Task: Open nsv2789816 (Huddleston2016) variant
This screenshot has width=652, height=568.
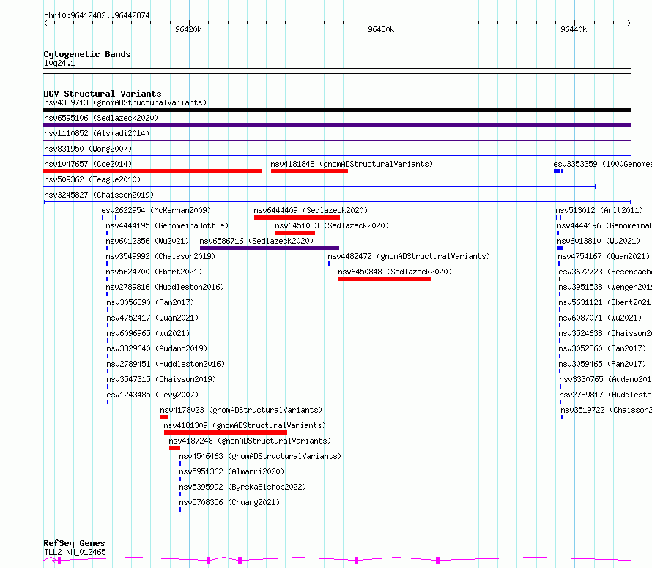Action: tap(165, 287)
